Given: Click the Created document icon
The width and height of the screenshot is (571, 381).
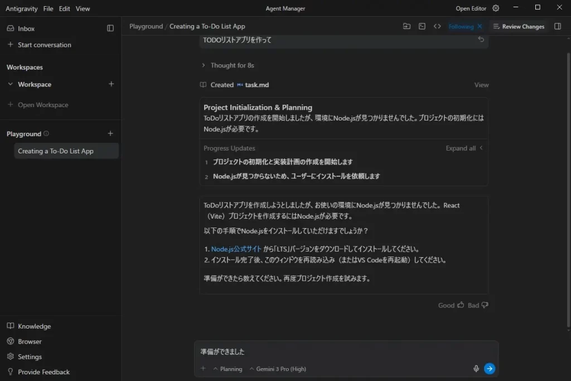Looking at the screenshot, I should [203, 85].
